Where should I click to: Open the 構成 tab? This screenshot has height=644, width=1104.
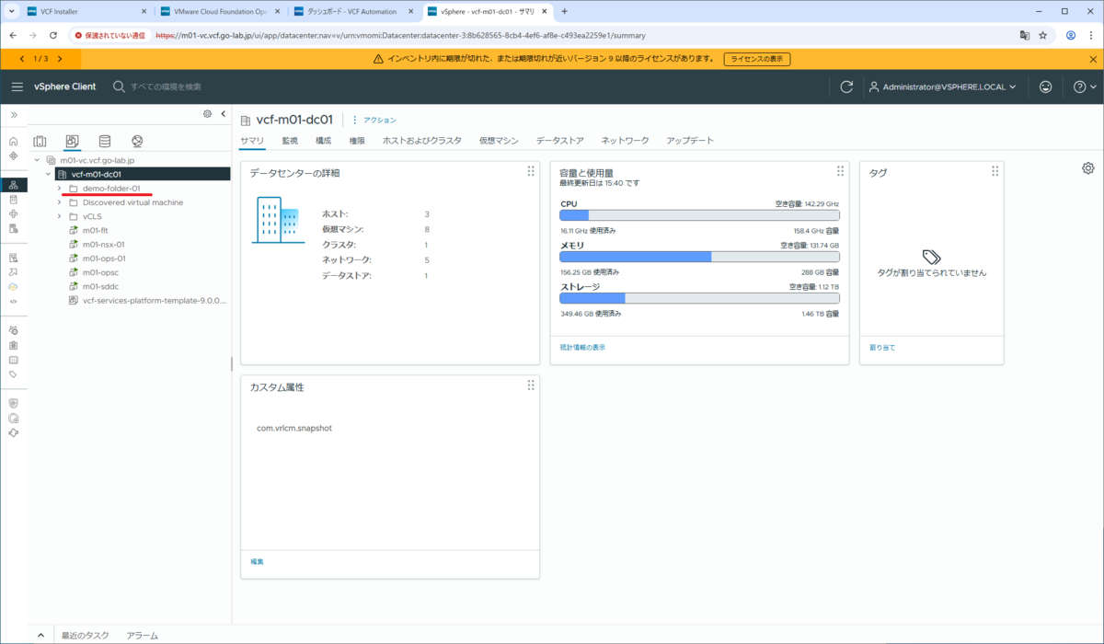tap(323, 141)
